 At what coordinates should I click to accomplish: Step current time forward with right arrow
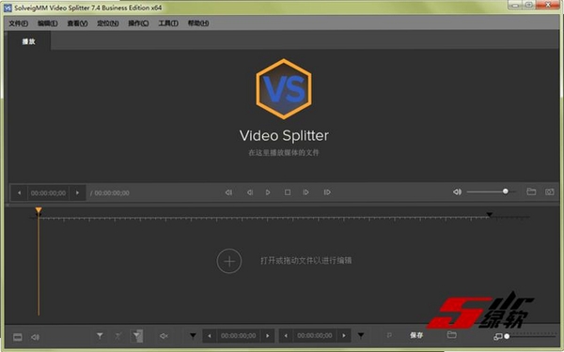77,192
